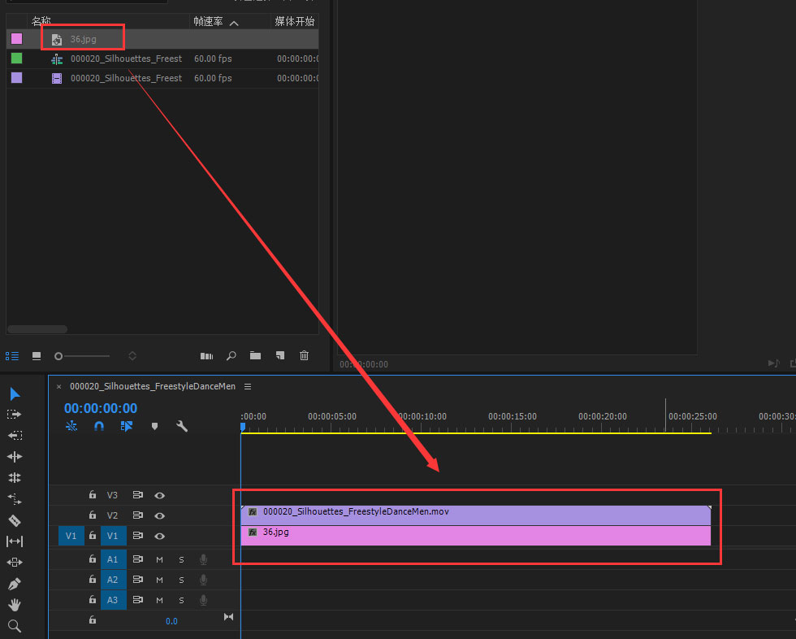Switch project panel to icon view

[x=36, y=356]
